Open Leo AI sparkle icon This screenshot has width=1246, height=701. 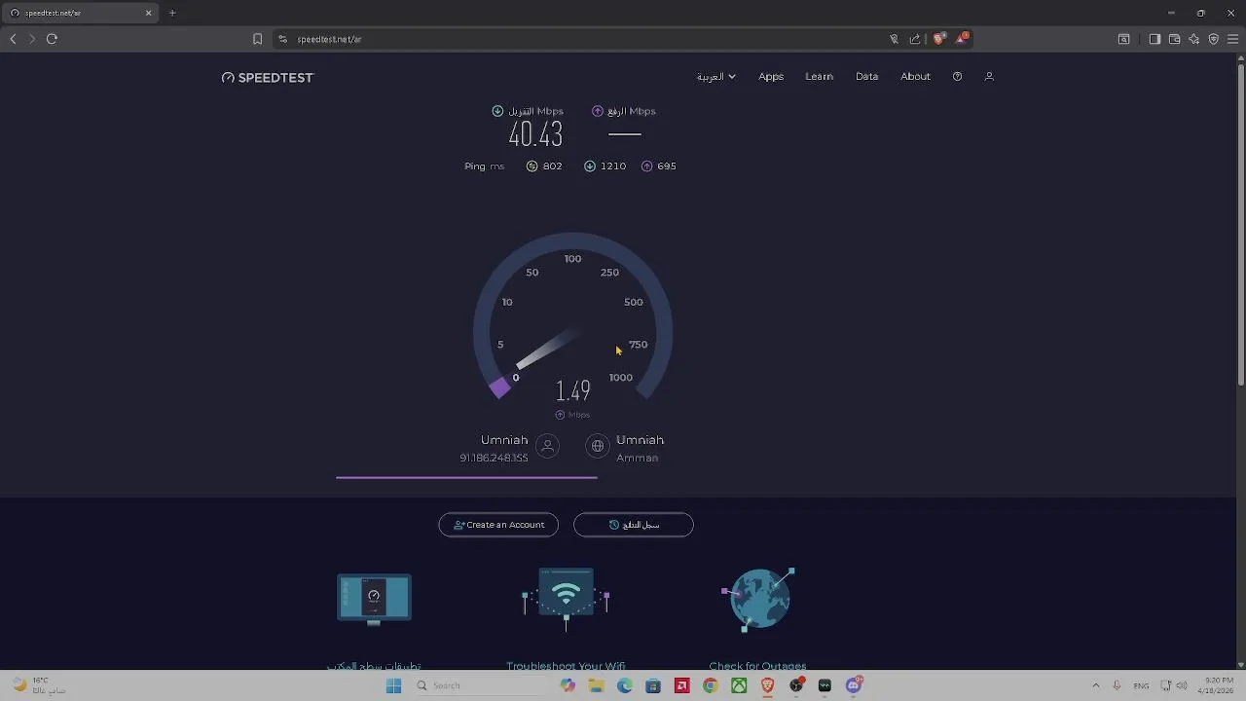1193,39
